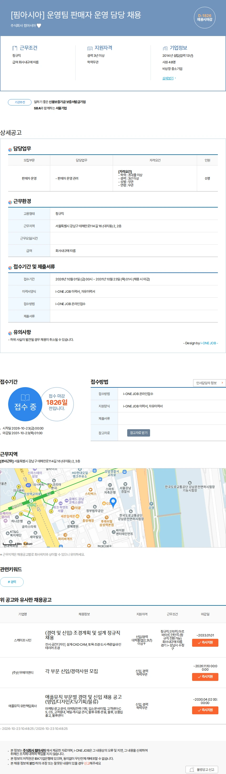Open the 상세보기 company details link
The height and width of the screenshot is (774, 226).
coord(168,78)
